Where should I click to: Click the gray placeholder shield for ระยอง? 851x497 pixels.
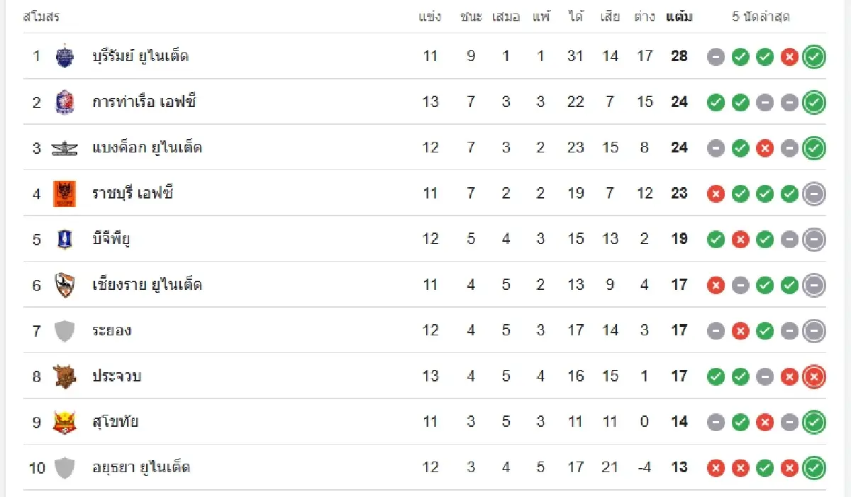65,331
